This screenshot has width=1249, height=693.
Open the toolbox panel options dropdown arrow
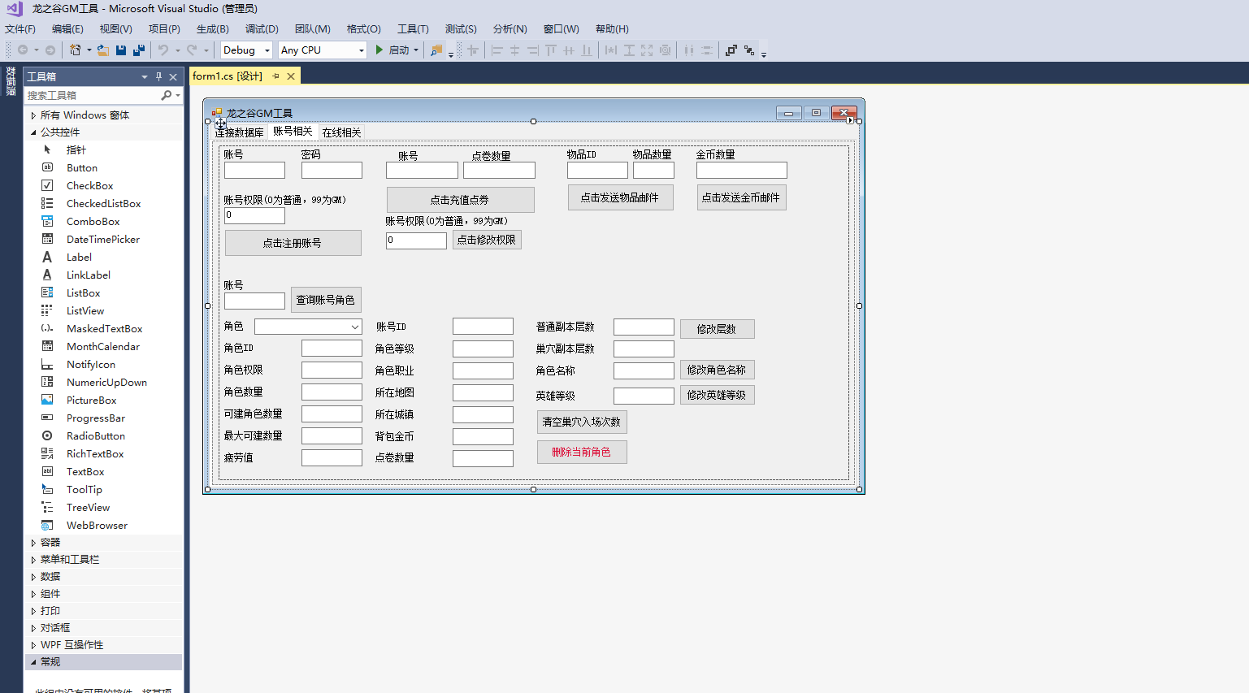point(145,76)
